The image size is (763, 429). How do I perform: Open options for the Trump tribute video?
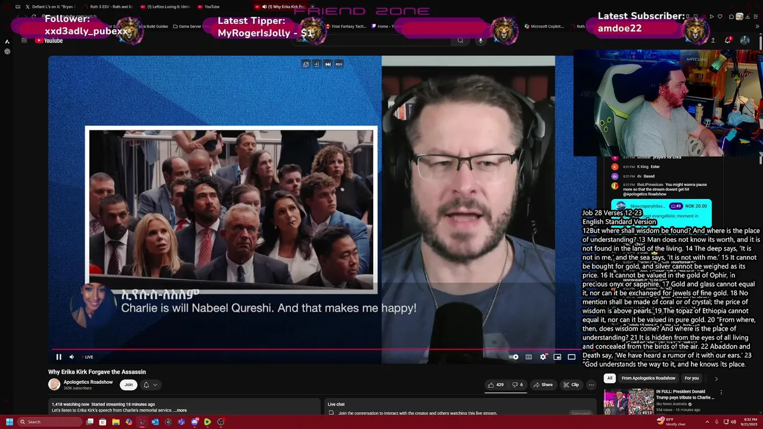(x=721, y=393)
